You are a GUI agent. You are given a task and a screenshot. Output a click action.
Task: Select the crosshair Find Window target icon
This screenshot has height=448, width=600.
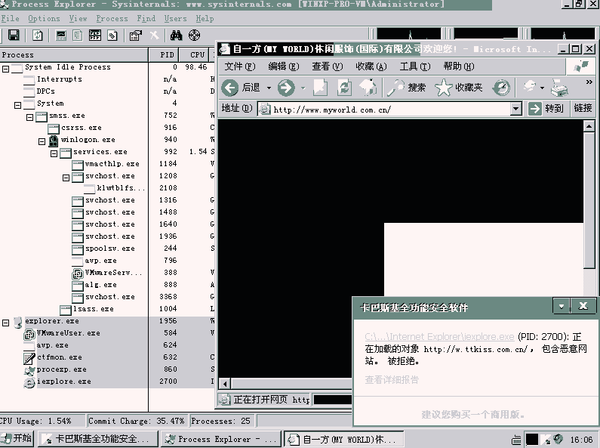point(195,36)
